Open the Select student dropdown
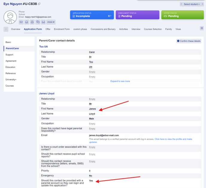 pos(192,4)
